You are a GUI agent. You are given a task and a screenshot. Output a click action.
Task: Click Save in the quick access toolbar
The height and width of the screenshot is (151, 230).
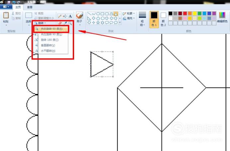click(9, 2)
